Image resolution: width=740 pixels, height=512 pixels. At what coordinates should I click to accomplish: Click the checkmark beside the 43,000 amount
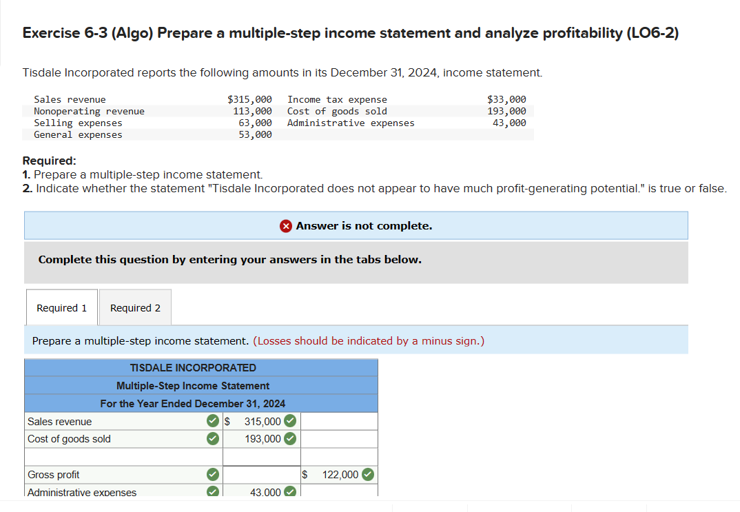[289, 491]
